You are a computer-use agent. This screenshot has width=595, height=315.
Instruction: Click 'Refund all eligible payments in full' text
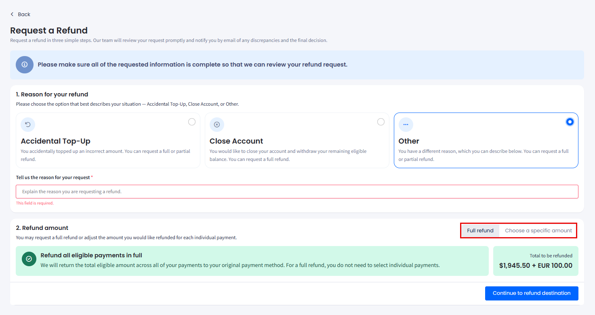coord(91,255)
